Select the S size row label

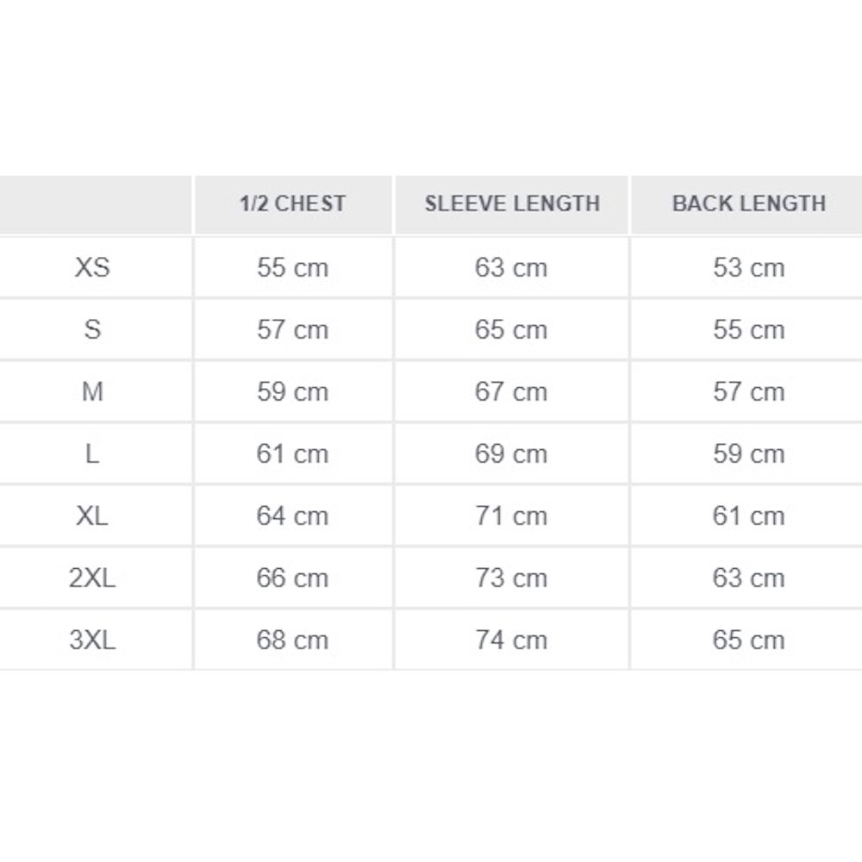click(92, 329)
